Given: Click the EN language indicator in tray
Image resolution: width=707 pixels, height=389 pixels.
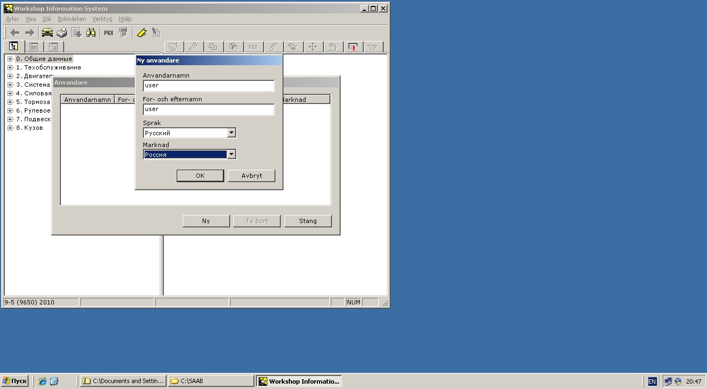Looking at the screenshot, I should (652, 381).
